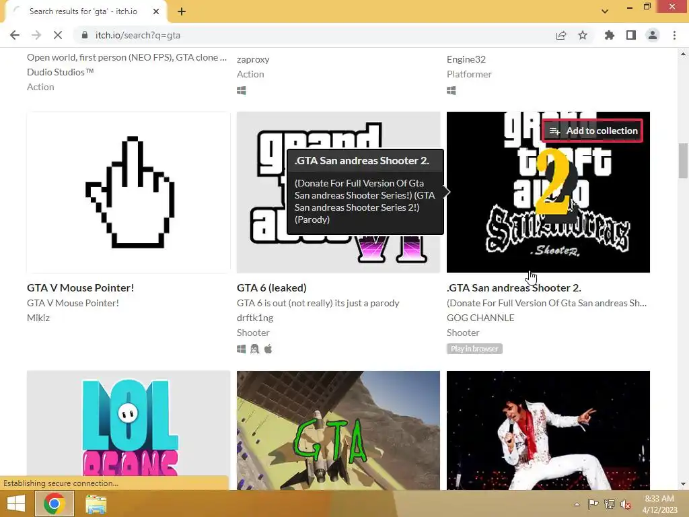The image size is (689, 517).
Task: Click the forward navigation arrow
Action: click(36, 35)
